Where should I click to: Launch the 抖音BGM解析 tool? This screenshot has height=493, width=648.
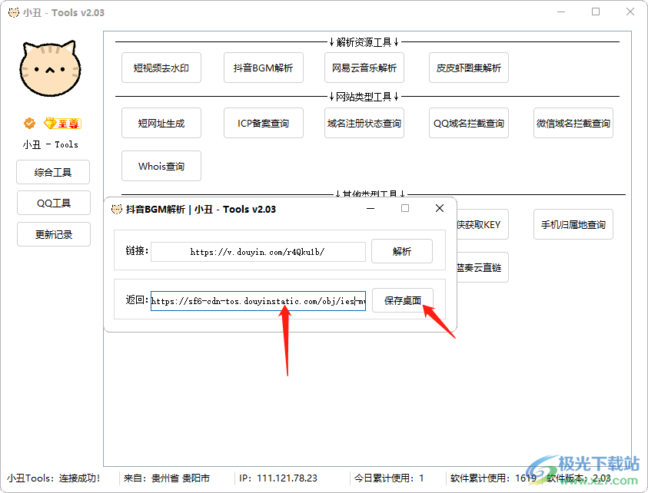(x=263, y=68)
